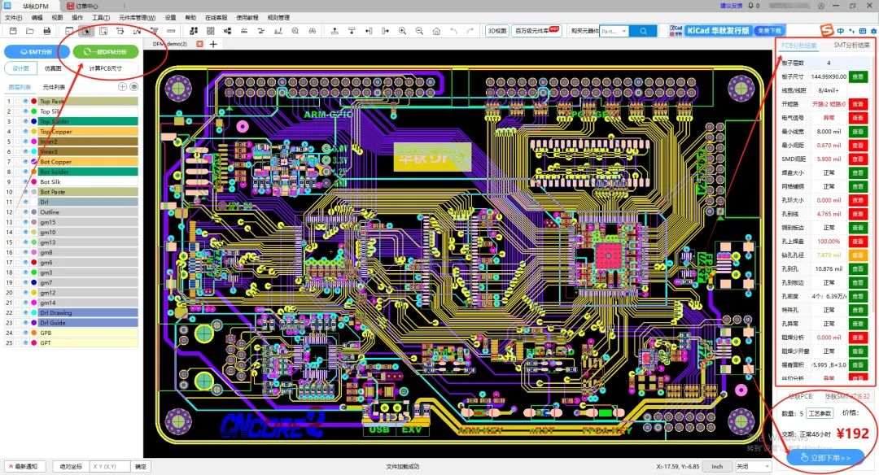Click the 3D视图 button
This screenshot has width=879, height=475.
point(496,31)
